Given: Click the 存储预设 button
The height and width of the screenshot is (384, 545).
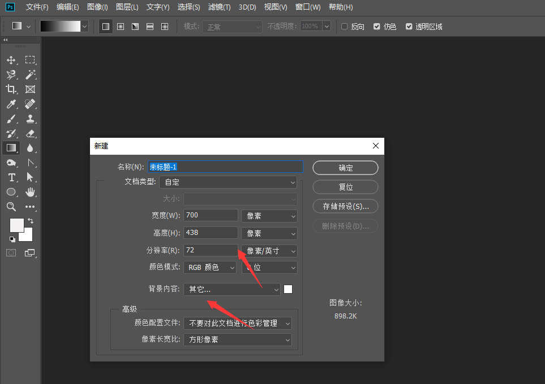Looking at the screenshot, I should click(x=345, y=206).
